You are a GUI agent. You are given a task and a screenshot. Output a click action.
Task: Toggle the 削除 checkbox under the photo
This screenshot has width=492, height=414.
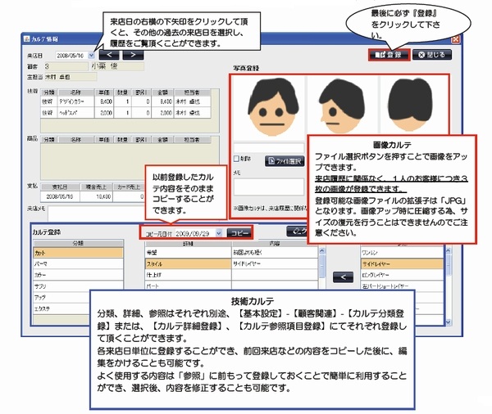(x=238, y=159)
